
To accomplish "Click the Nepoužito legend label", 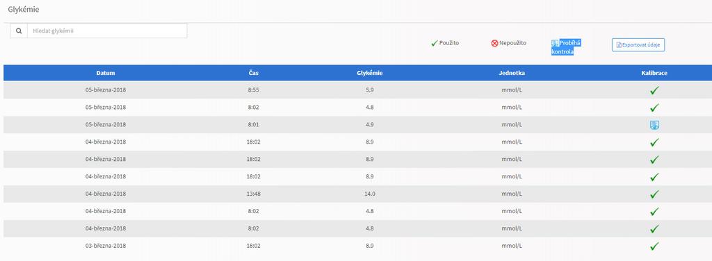I will (513, 43).
